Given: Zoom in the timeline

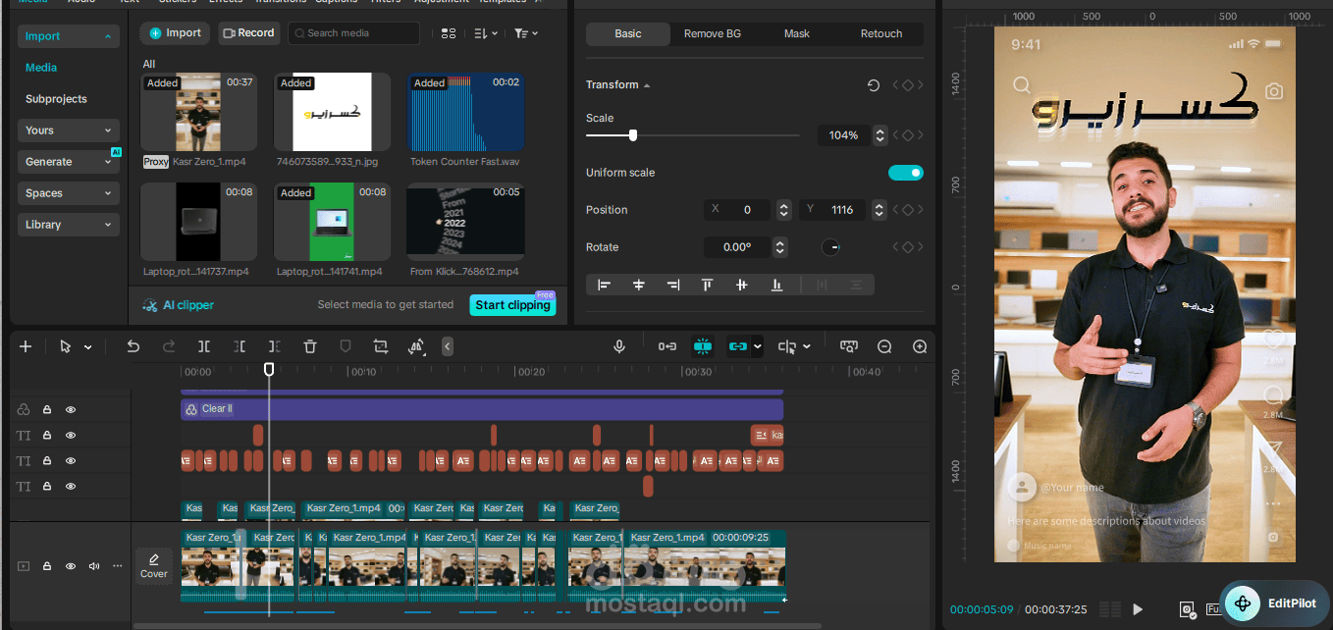Looking at the screenshot, I should click(x=920, y=346).
